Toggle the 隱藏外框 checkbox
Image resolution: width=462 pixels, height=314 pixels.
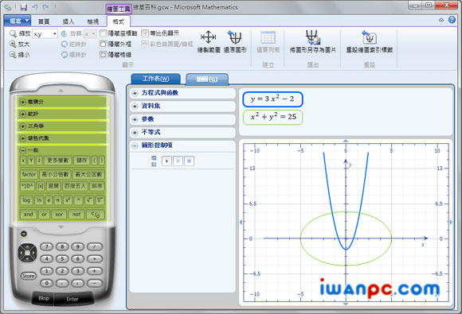[x=103, y=44]
